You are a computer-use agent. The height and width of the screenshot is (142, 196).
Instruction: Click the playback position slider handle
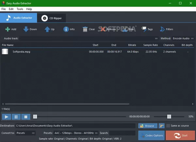(x=35, y=117)
